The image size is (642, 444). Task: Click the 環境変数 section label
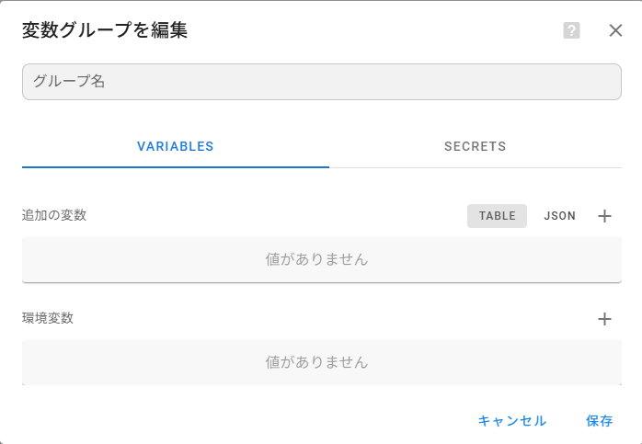[48, 318]
